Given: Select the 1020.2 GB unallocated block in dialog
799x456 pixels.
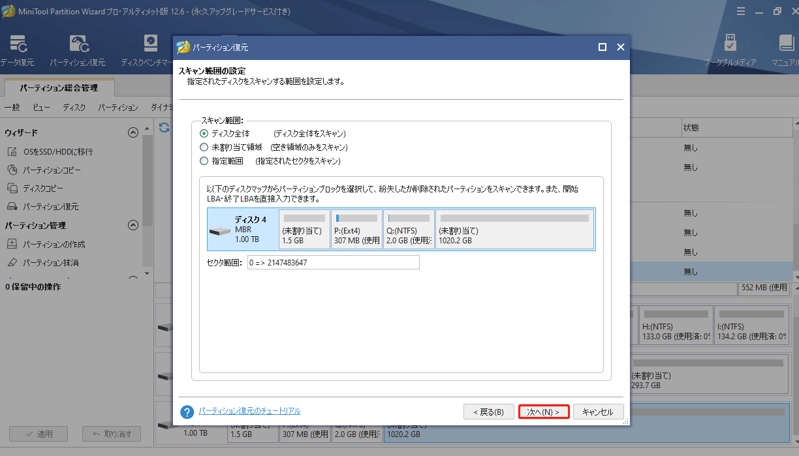Looking at the screenshot, I should [x=514, y=229].
